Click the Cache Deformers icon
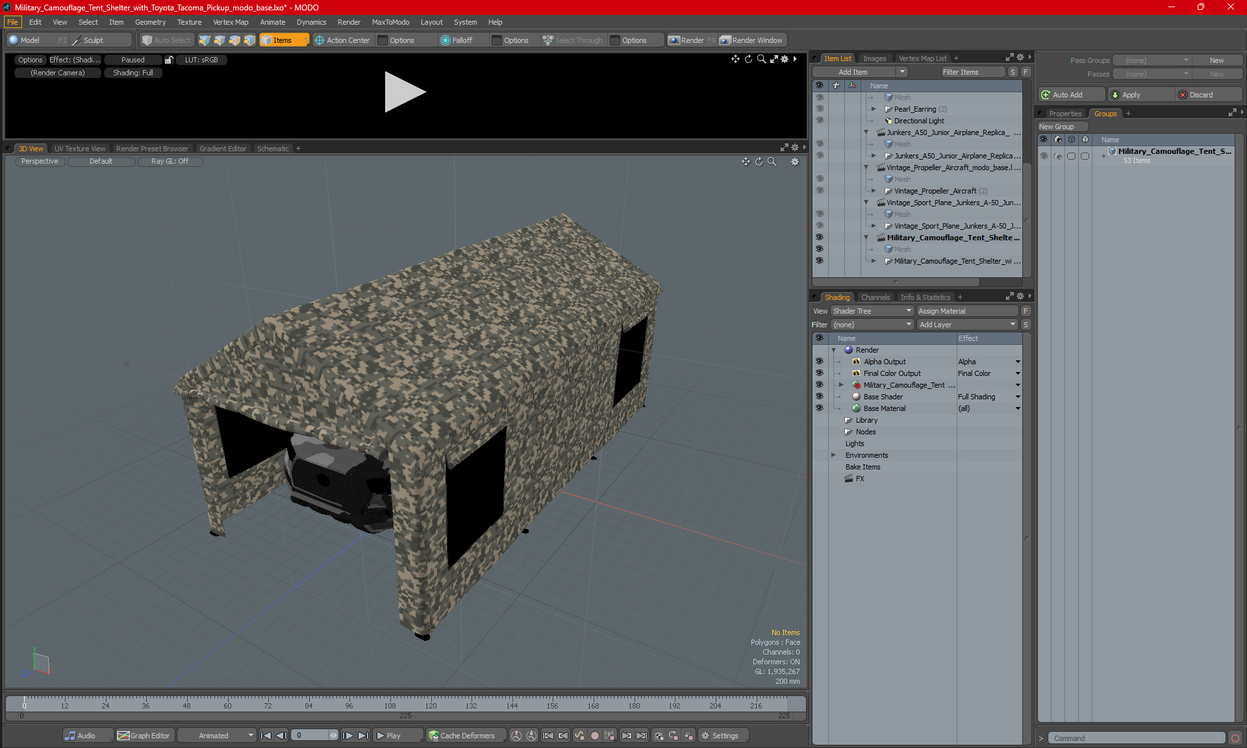1247x748 pixels. click(x=433, y=736)
